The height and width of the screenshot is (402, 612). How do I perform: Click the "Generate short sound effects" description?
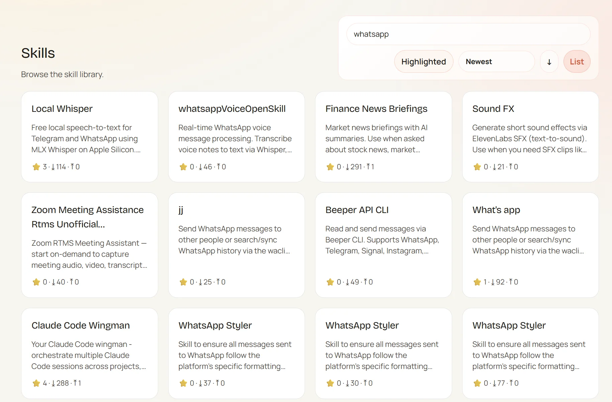pyautogui.click(x=530, y=139)
